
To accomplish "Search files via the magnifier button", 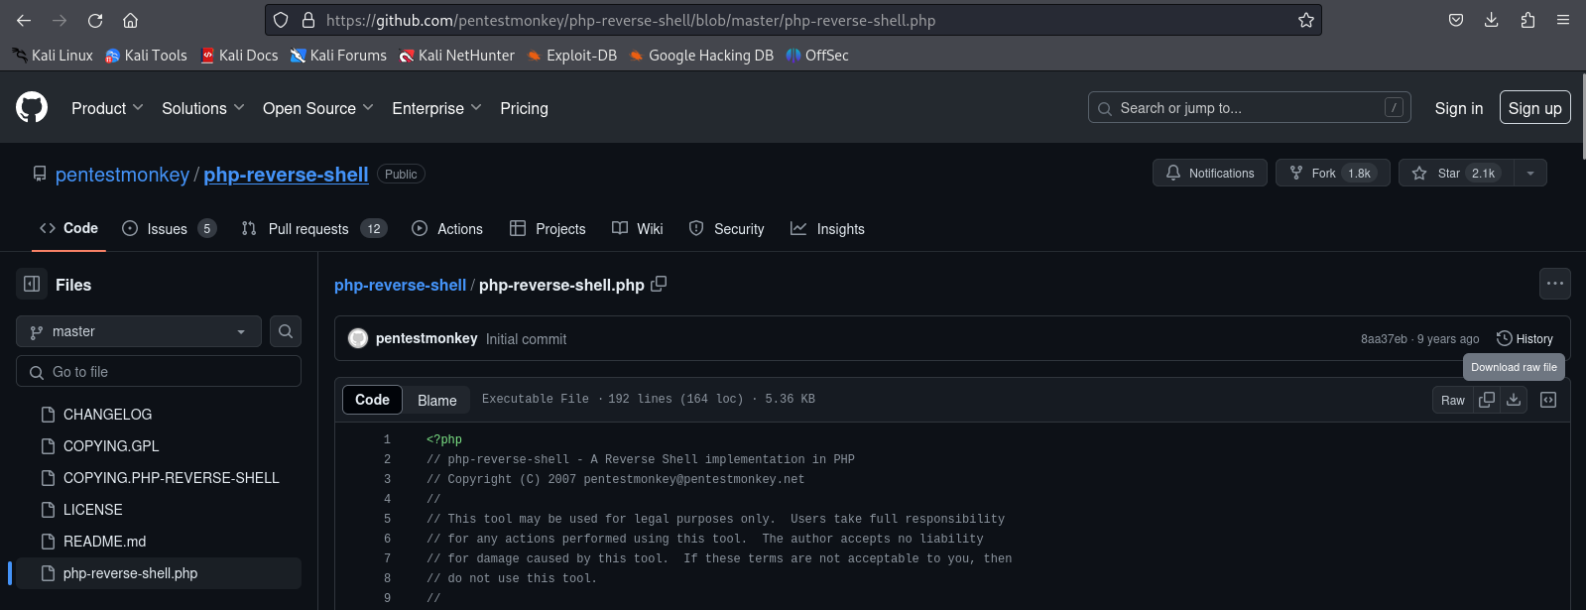I will pyautogui.click(x=286, y=331).
